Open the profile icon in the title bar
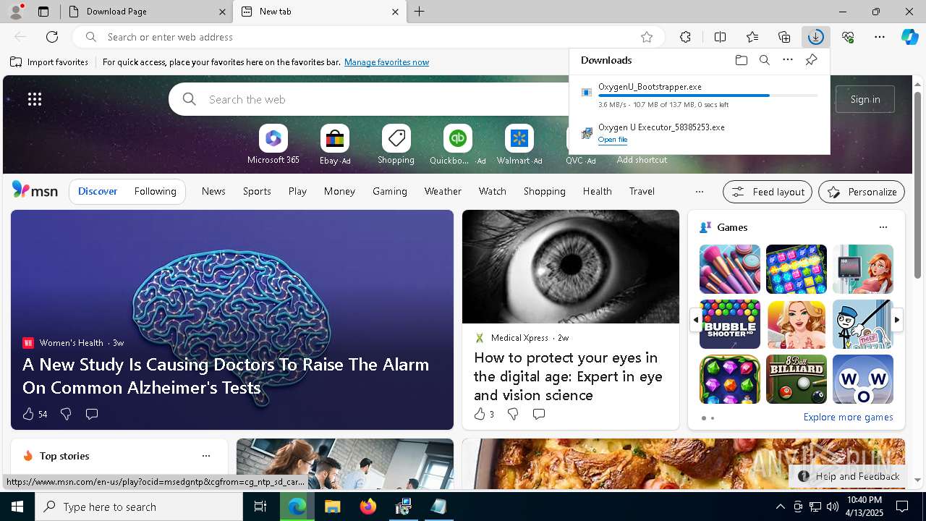 [16, 11]
